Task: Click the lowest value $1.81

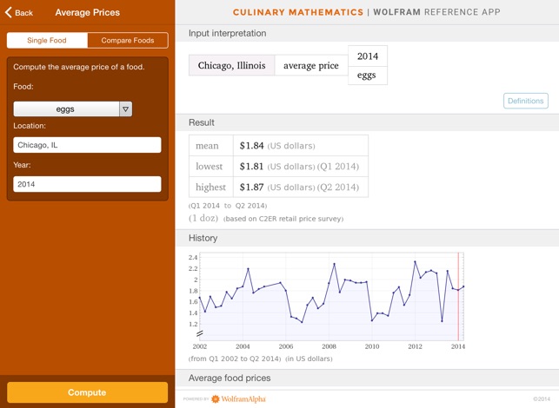Action: [x=252, y=167]
